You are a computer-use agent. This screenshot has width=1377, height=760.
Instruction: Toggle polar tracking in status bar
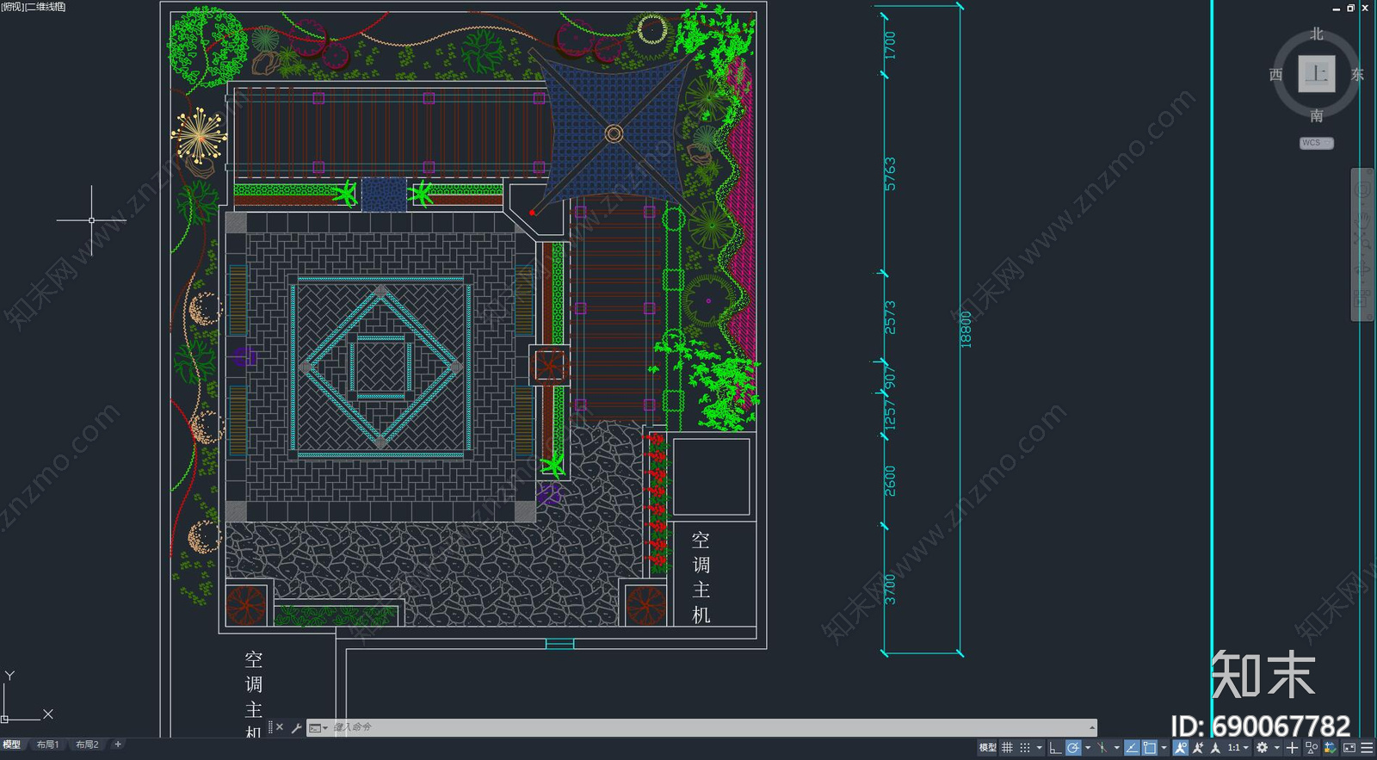point(1073,747)
